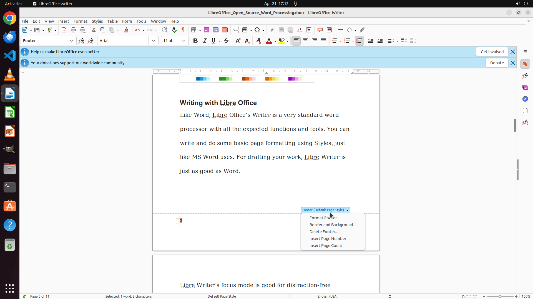
Task: Click the Insert Hyperlink icon
Action: pyautogui.click(x=272, y=30)
